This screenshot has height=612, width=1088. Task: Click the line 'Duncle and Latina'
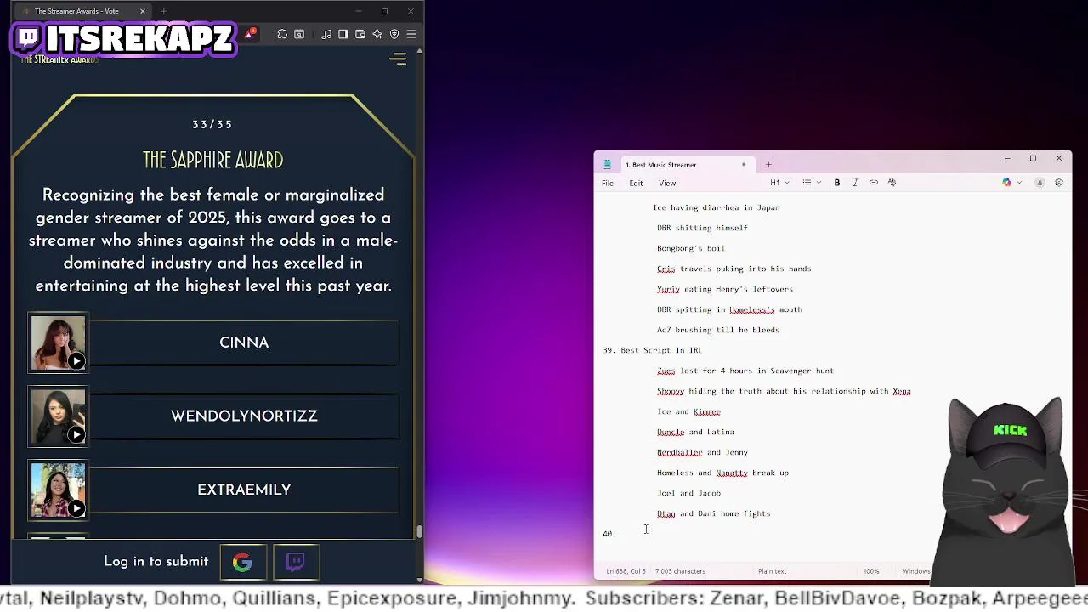[695, 432]
